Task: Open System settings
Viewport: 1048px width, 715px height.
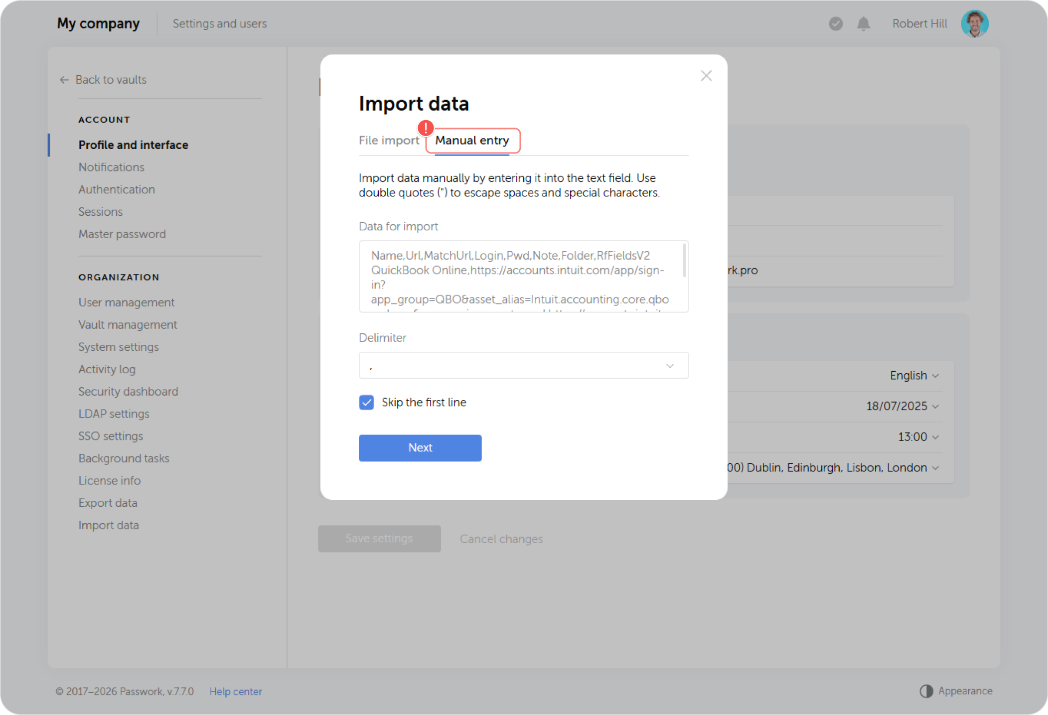Action: 118,347
